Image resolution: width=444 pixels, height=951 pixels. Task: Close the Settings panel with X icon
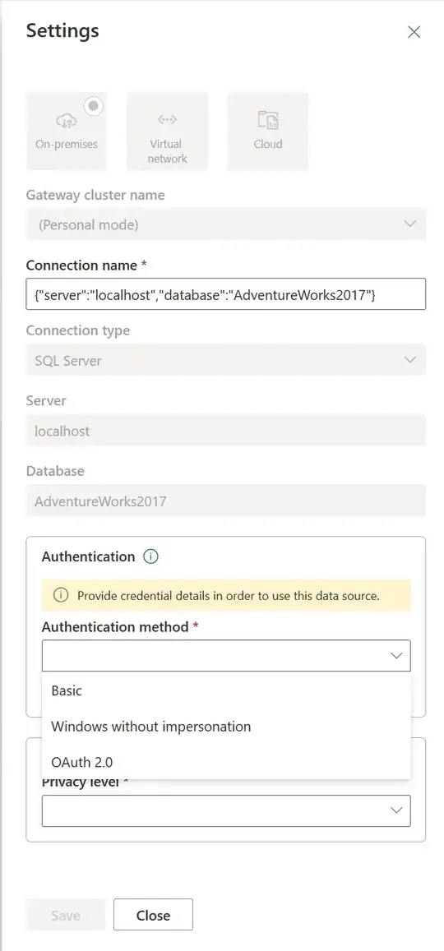(x=414, y=32)
